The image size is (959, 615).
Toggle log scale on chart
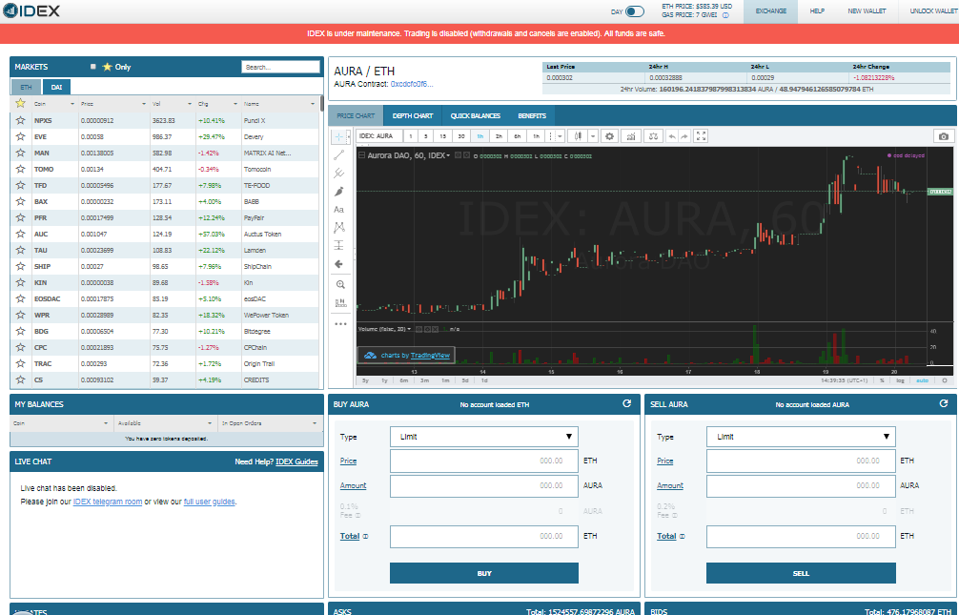tap(900, 380)
